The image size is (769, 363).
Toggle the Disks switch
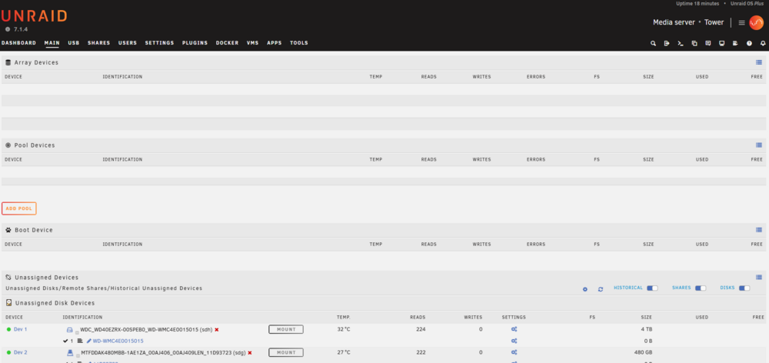pyautogui.click(x=744, y=288)
